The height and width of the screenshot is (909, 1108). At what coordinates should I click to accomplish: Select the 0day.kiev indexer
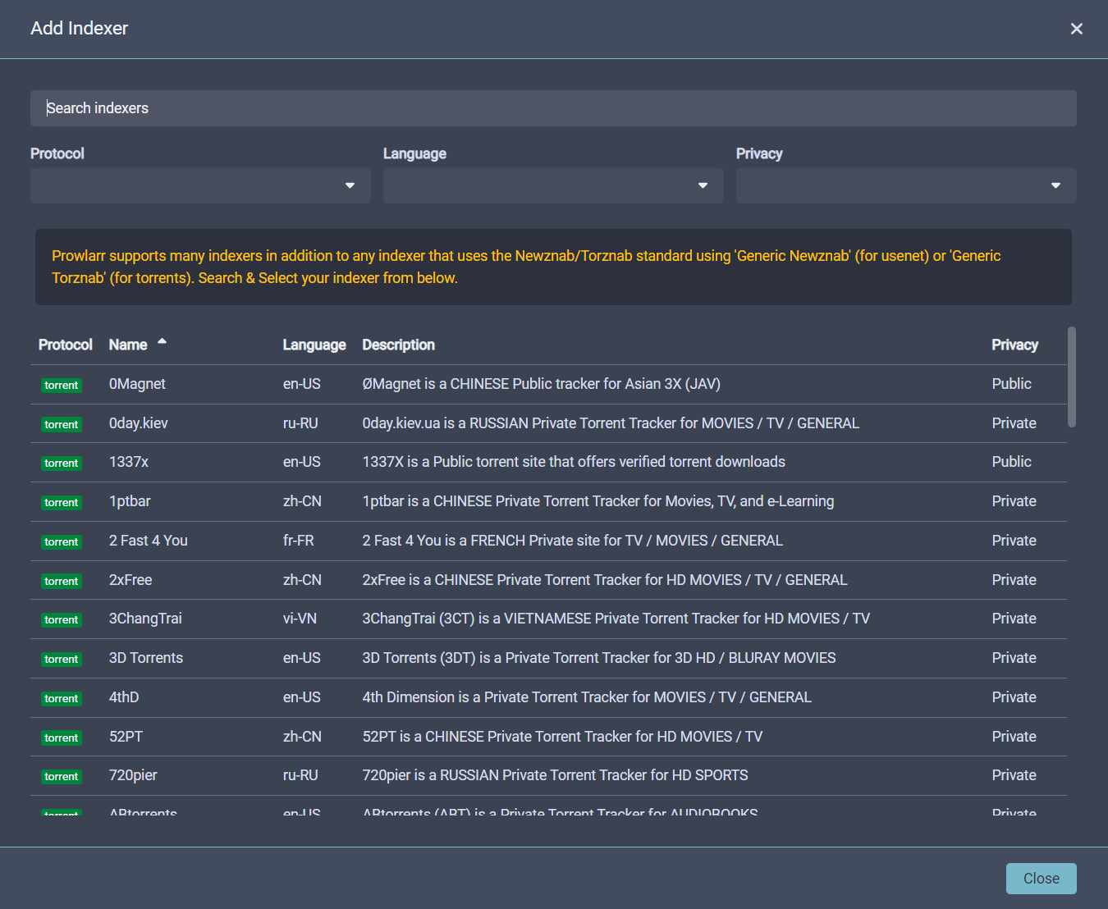138,423
